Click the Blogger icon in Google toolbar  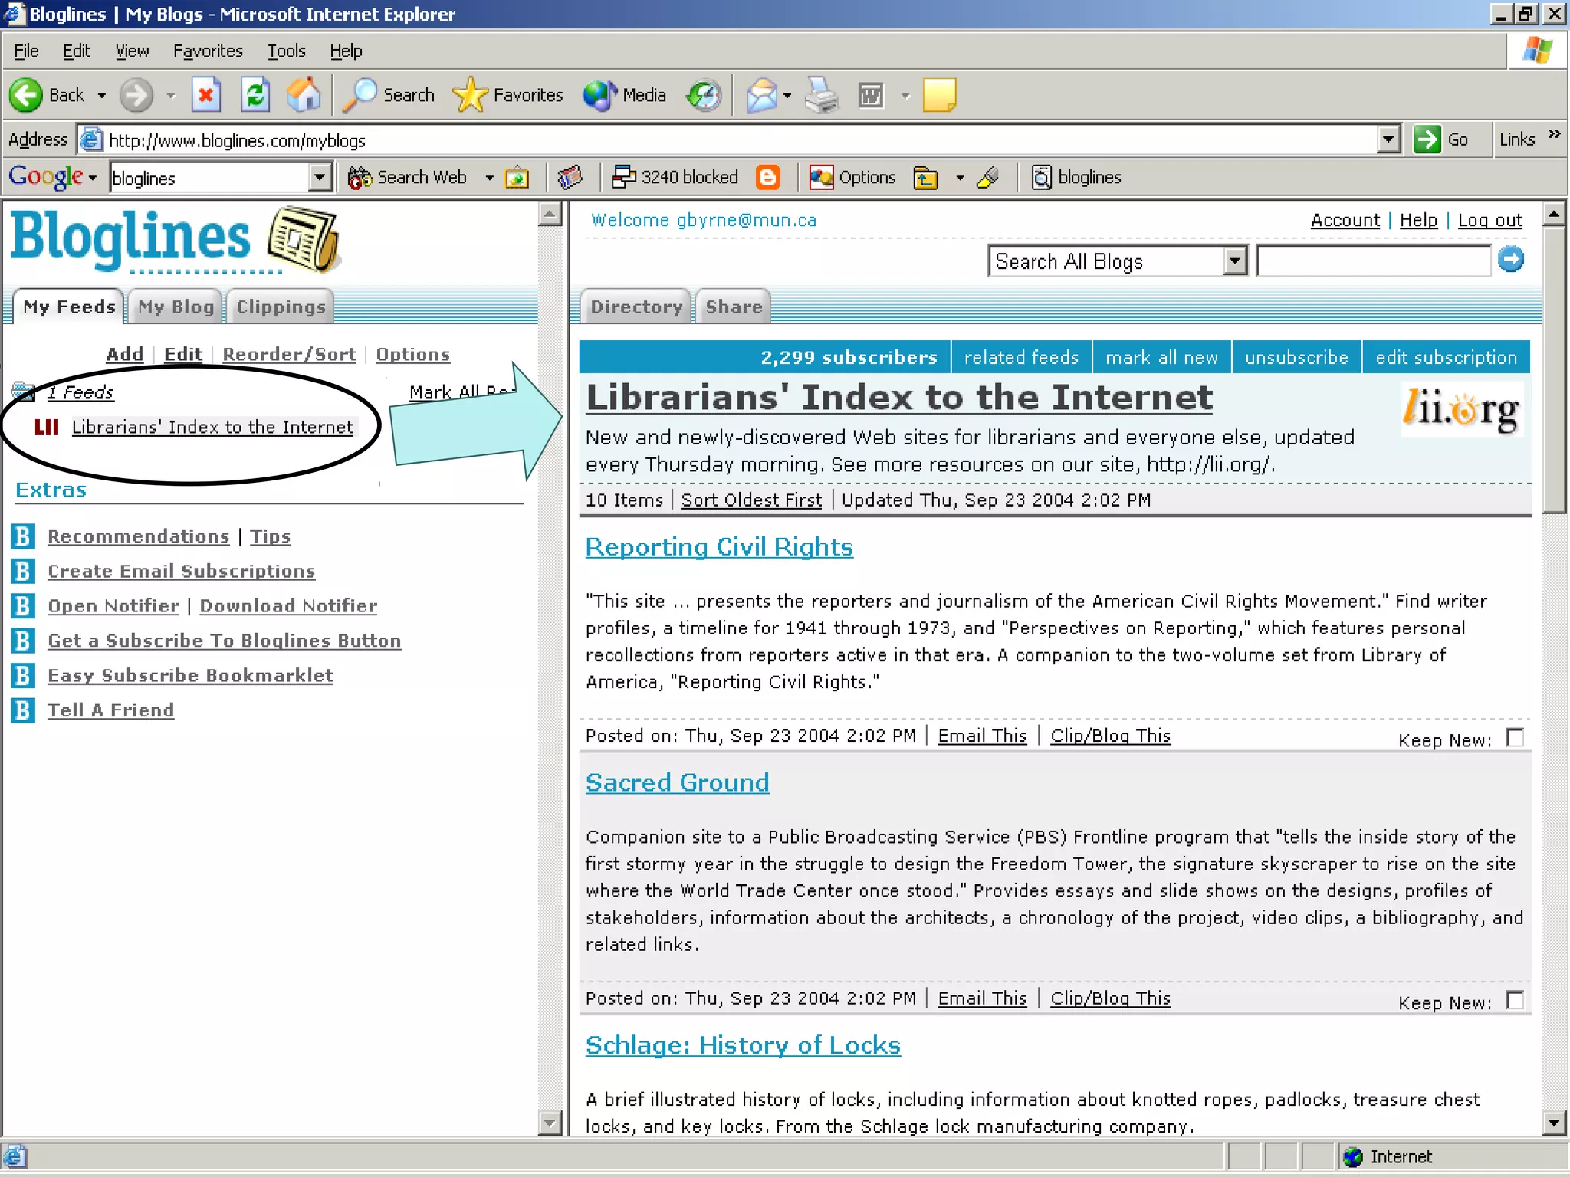tap(767, 177)
